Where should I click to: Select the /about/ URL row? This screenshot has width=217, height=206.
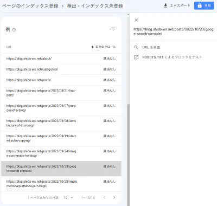pos(62,59)
